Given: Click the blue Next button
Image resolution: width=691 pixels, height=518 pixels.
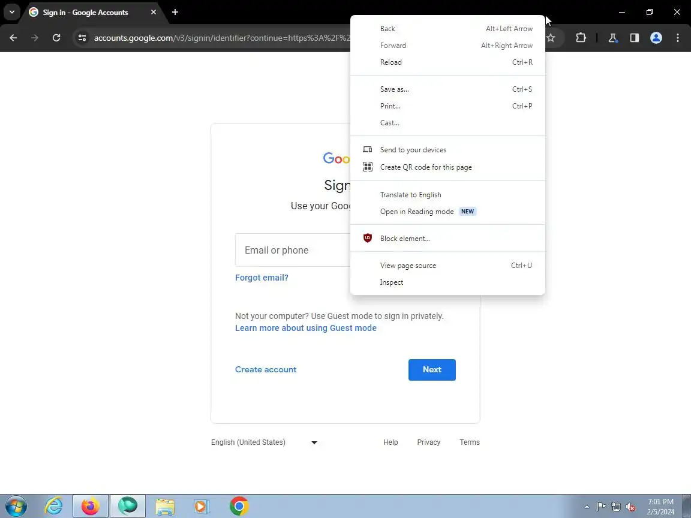Looking at the screenshot, I should coord(432,369).
